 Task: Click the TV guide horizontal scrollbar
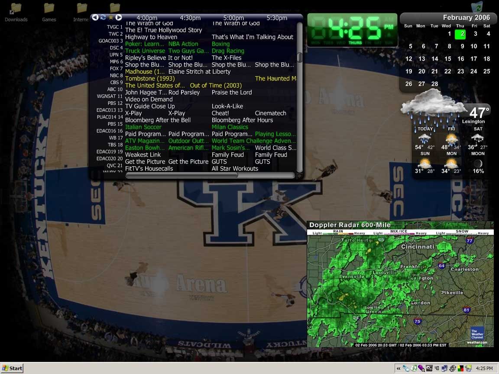(x=181, y=175)
